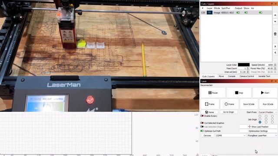Toggle Use Selection Origin
Screen dimensions: 278x156
point(202,127)
